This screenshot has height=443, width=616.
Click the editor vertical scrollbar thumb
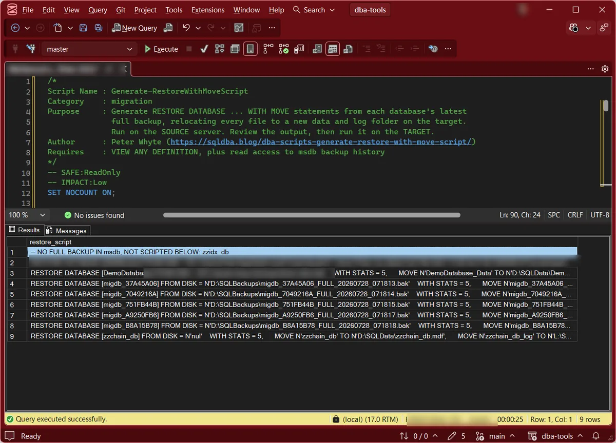tap(606, 105)
